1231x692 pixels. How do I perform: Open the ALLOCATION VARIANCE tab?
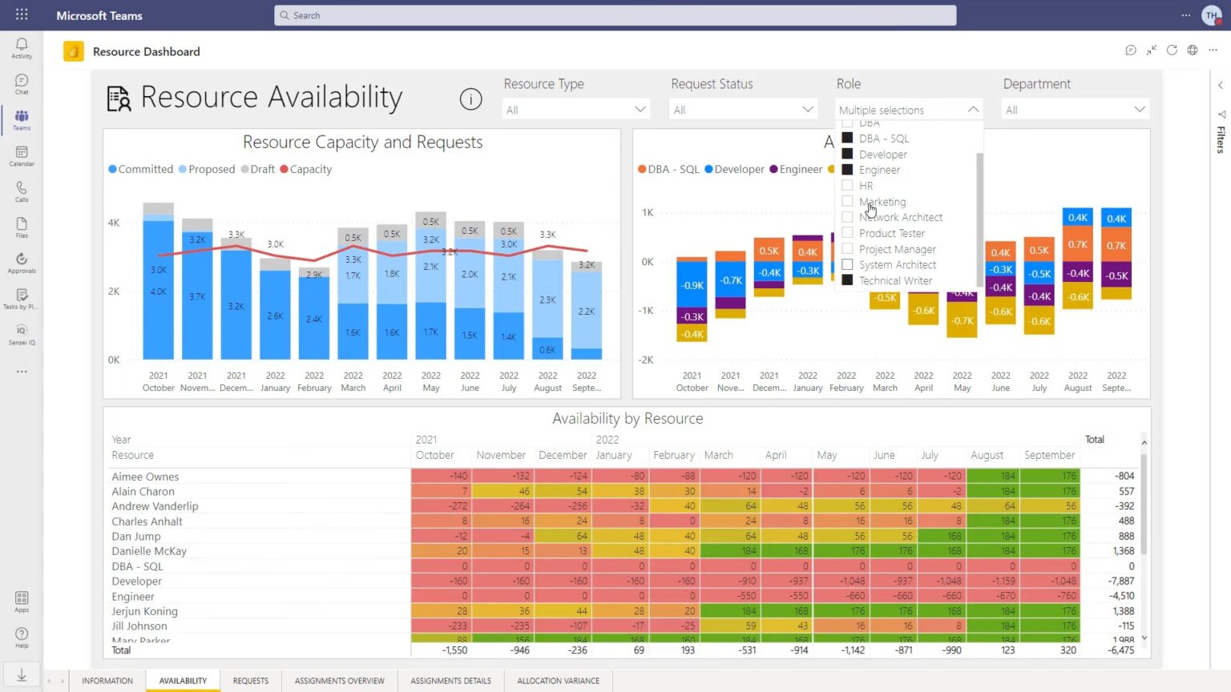point(558,681)
